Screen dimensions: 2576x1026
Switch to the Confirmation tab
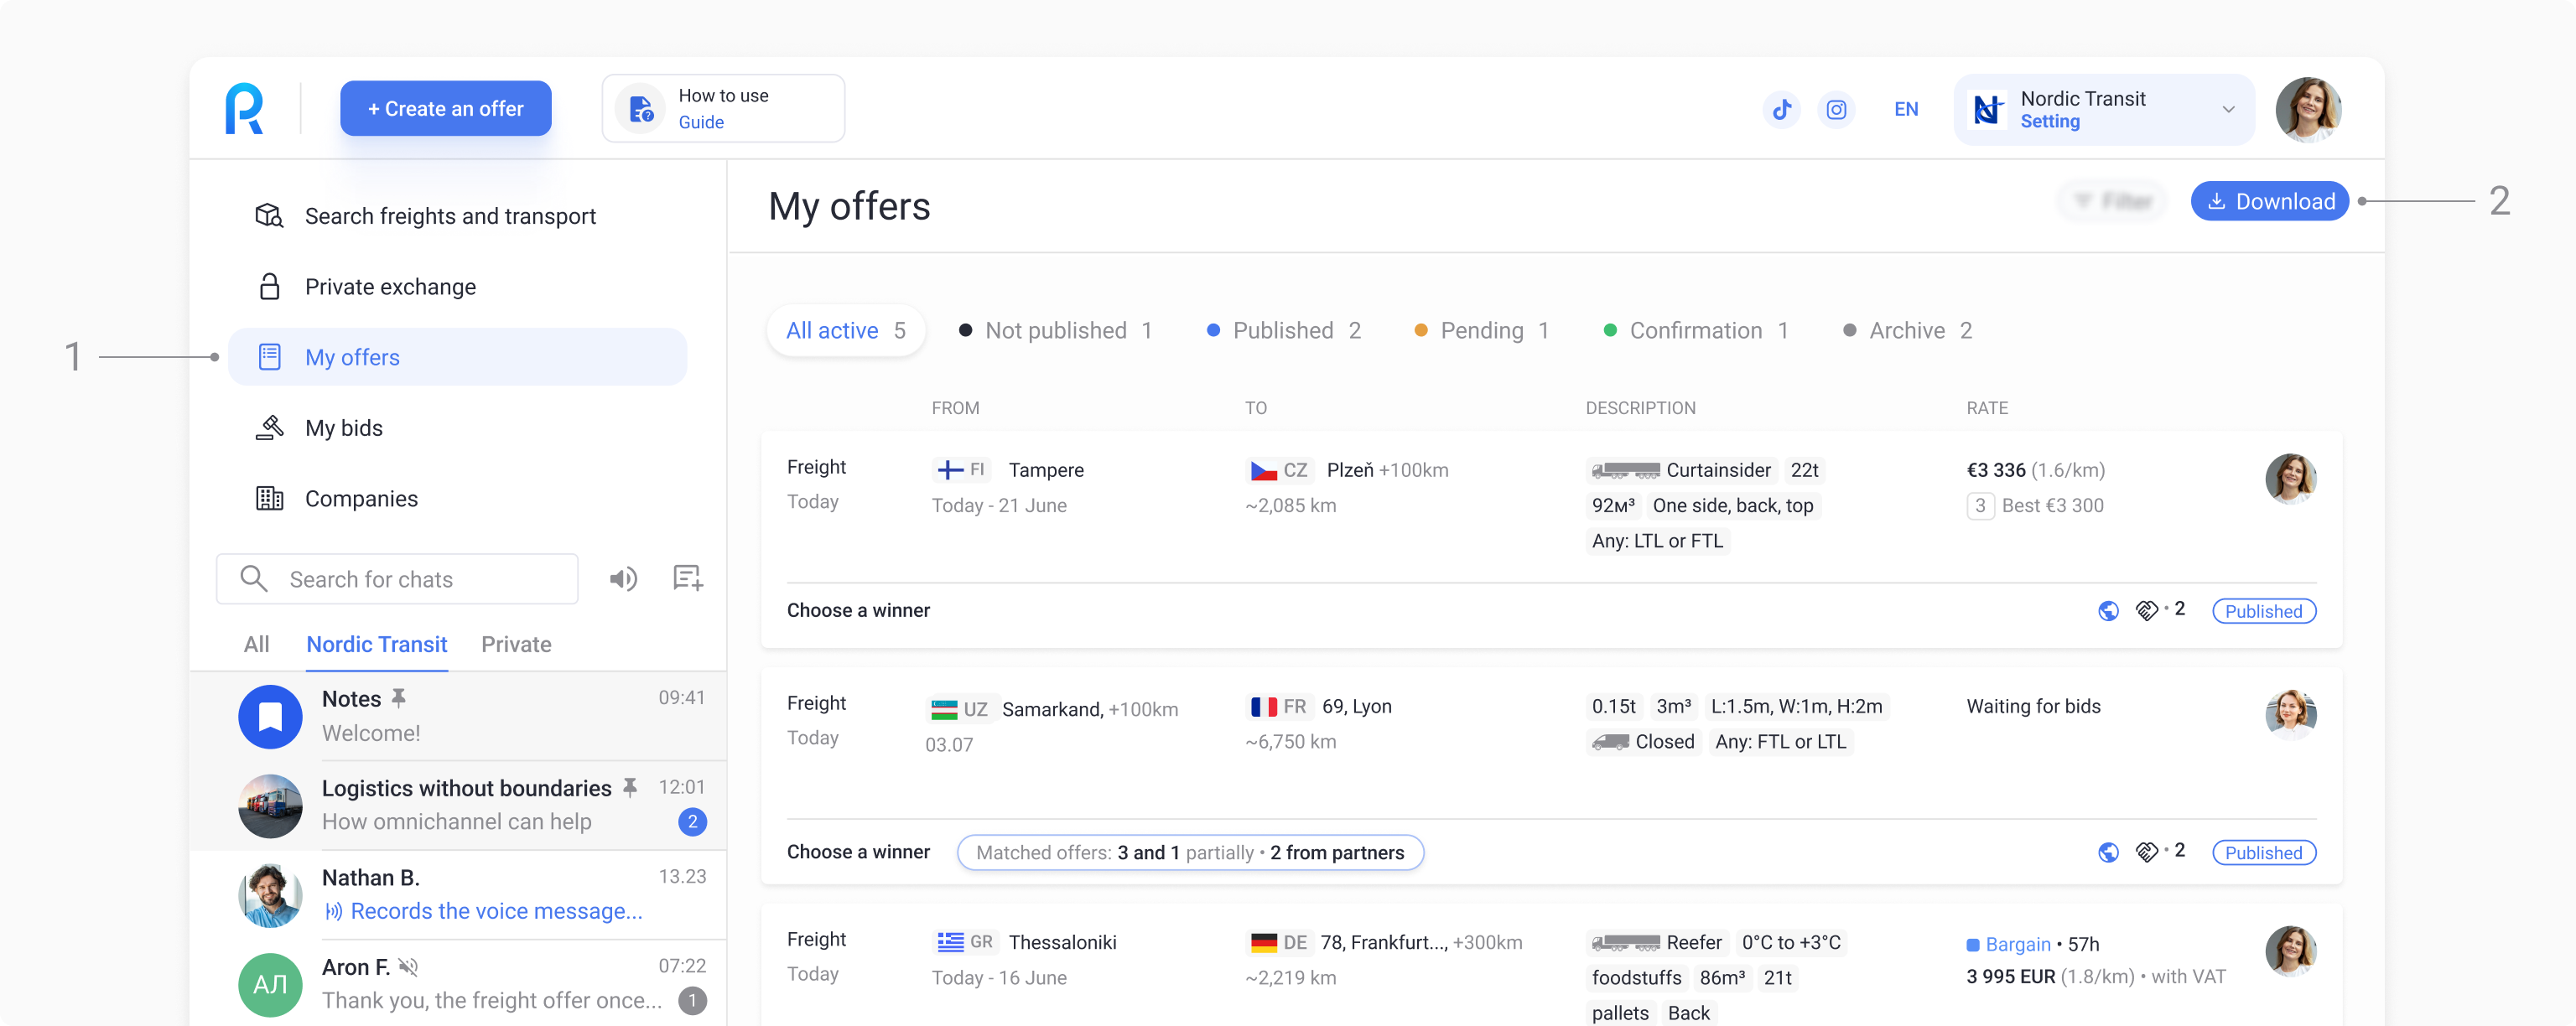(x=1696, y=330)
